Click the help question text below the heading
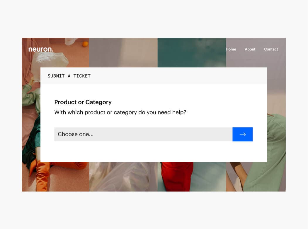Viewport: 308px width, 229px height. coord(120,112)
